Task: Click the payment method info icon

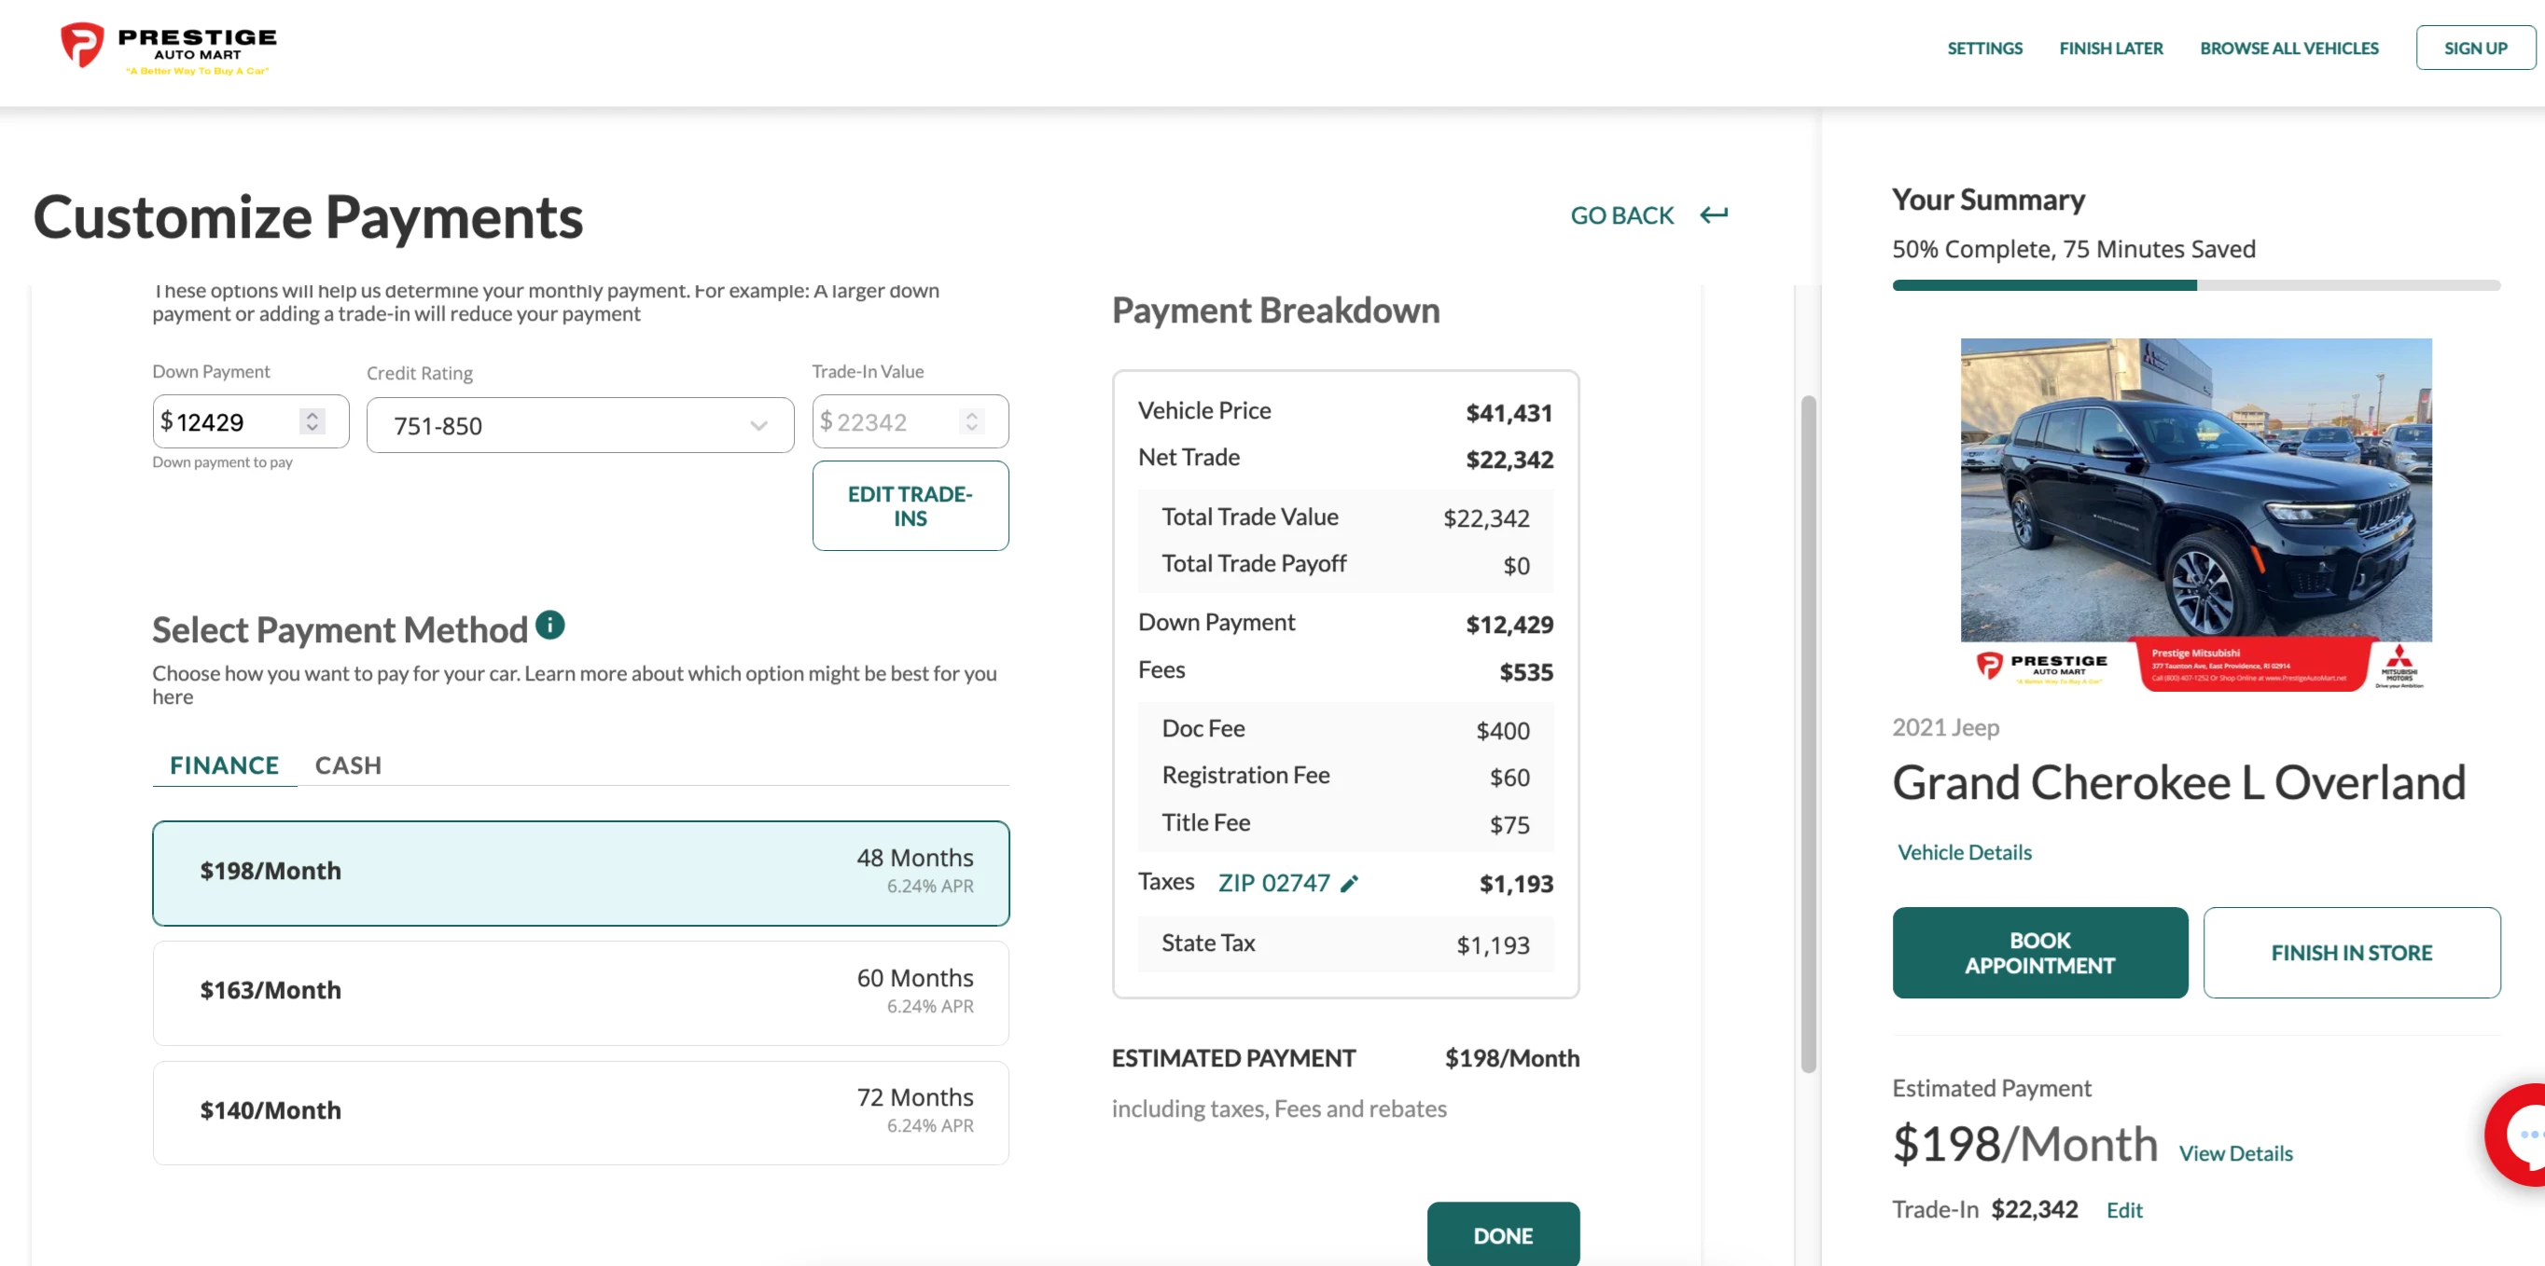Action: point(550,626)
